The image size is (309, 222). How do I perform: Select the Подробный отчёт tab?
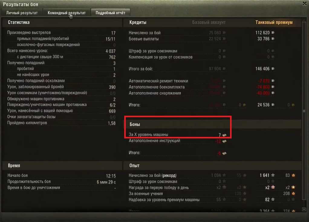pos(110,13)
